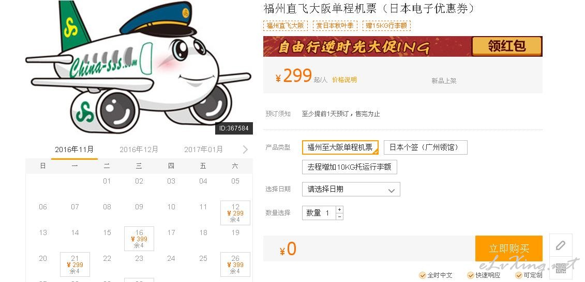
Task: Switch to 2016年12月 calendar tab
Action: 139,150
